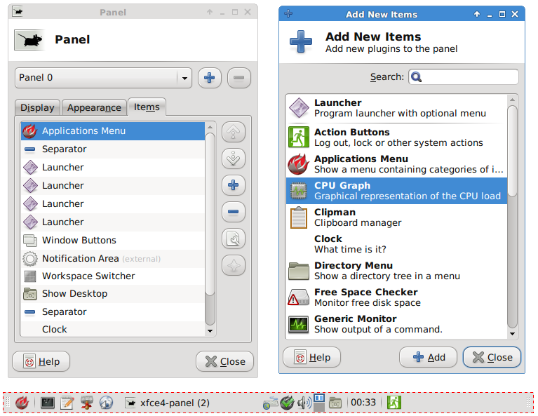Viewport: 538px width, 416px height.
Task: Click Show Desktop icon on bottom panel
Action: click(x=335, y=403)
